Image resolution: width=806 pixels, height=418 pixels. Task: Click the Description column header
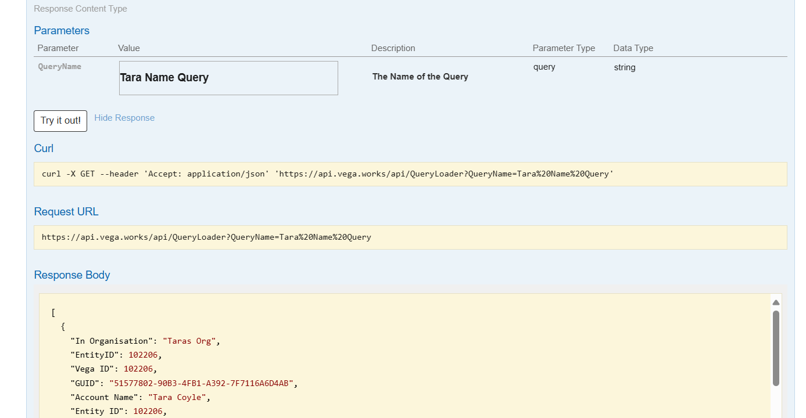coord(393,48)
